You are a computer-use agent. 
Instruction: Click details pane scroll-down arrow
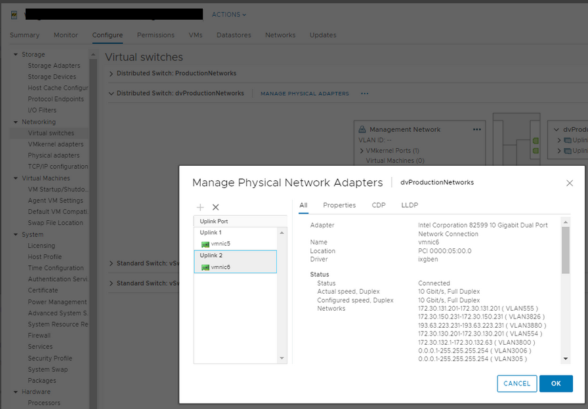(x=566, y=359)
